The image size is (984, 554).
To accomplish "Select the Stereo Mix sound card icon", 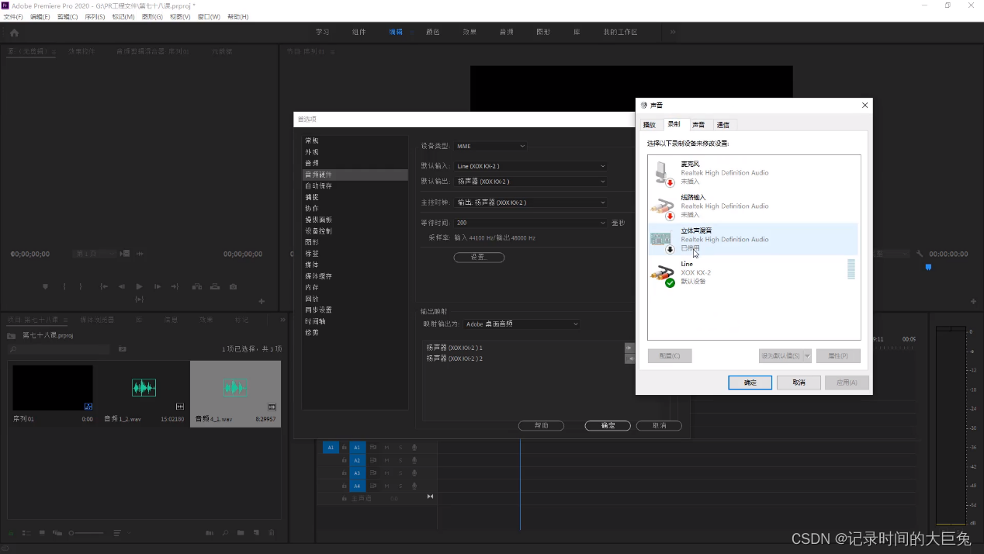I will tap(663, 241).
